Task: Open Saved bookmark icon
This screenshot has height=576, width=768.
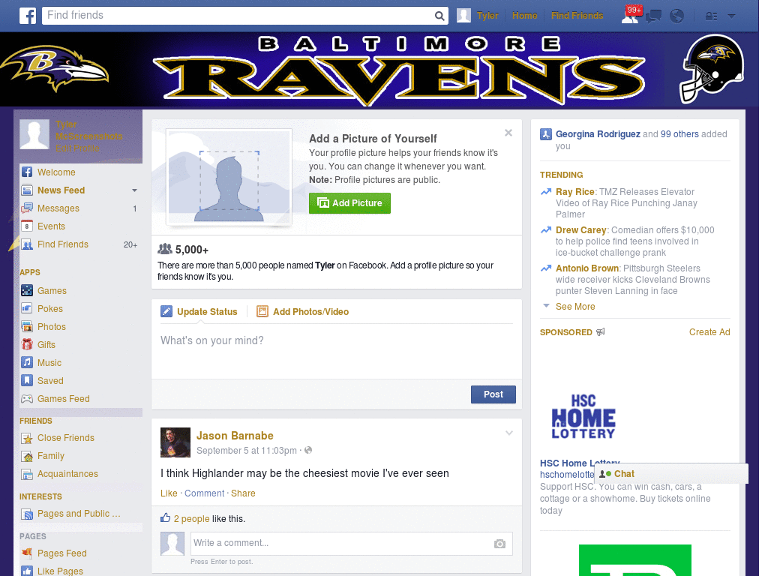Action: (x=27, y=380)
